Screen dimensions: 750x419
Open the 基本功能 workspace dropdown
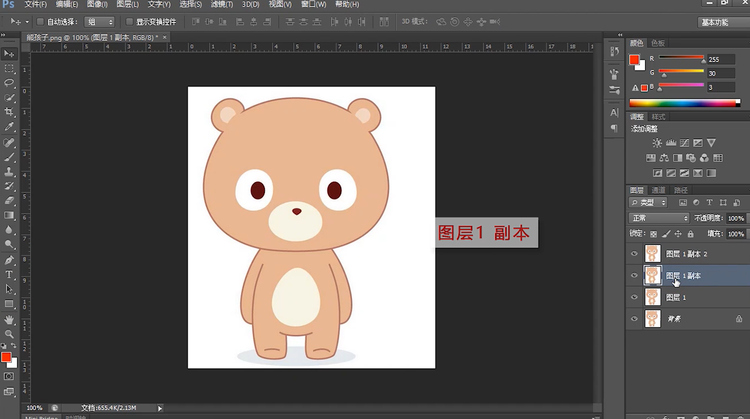[x=723, y=22]
